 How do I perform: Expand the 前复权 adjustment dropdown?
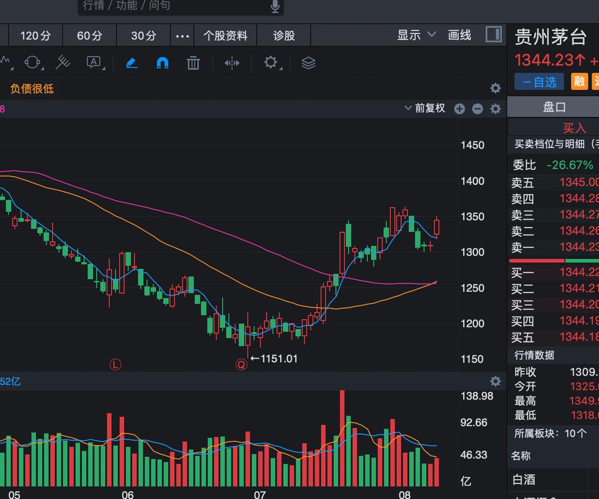[424, 108]
